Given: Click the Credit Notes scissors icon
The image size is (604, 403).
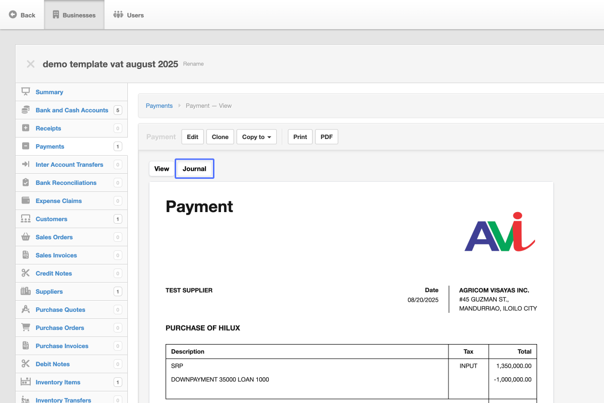Looking at the screenshot, I should [x=26, y=273].
